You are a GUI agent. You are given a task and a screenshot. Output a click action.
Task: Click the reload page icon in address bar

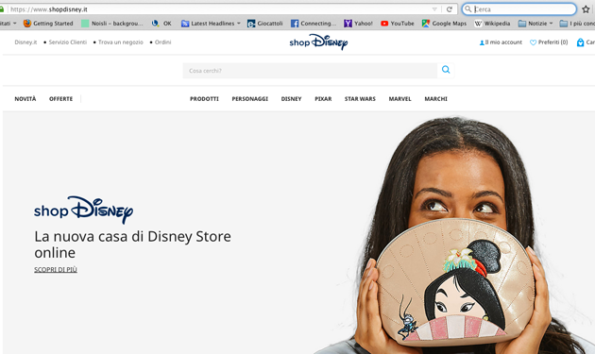click(450, 9)
